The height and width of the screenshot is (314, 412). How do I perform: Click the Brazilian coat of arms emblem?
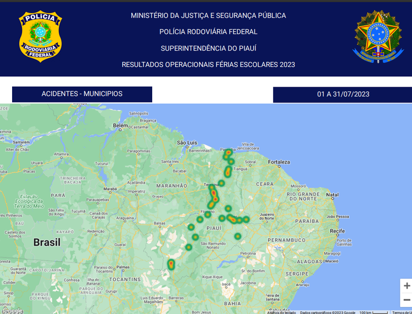click(x=378, y=37)
